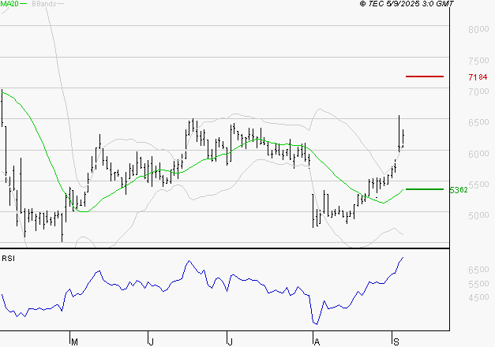This screenshot has height=347, width=495.
Task: Select the green support line near 5362
Action: tap(423, 189)
